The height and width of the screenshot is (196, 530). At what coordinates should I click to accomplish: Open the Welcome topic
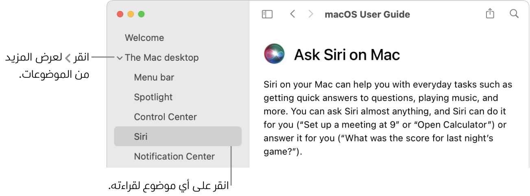click(x=144, y=38)
